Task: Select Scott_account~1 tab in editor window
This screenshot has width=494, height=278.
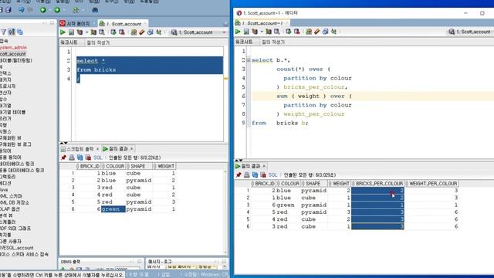Action: (262, 23)
